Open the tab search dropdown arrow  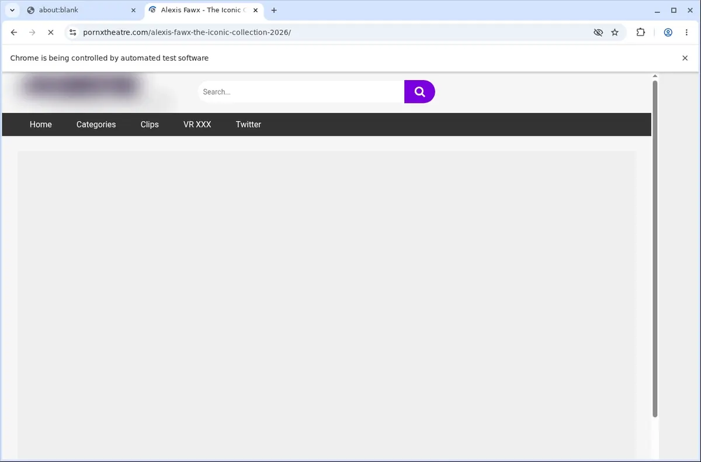coord(12,10)
